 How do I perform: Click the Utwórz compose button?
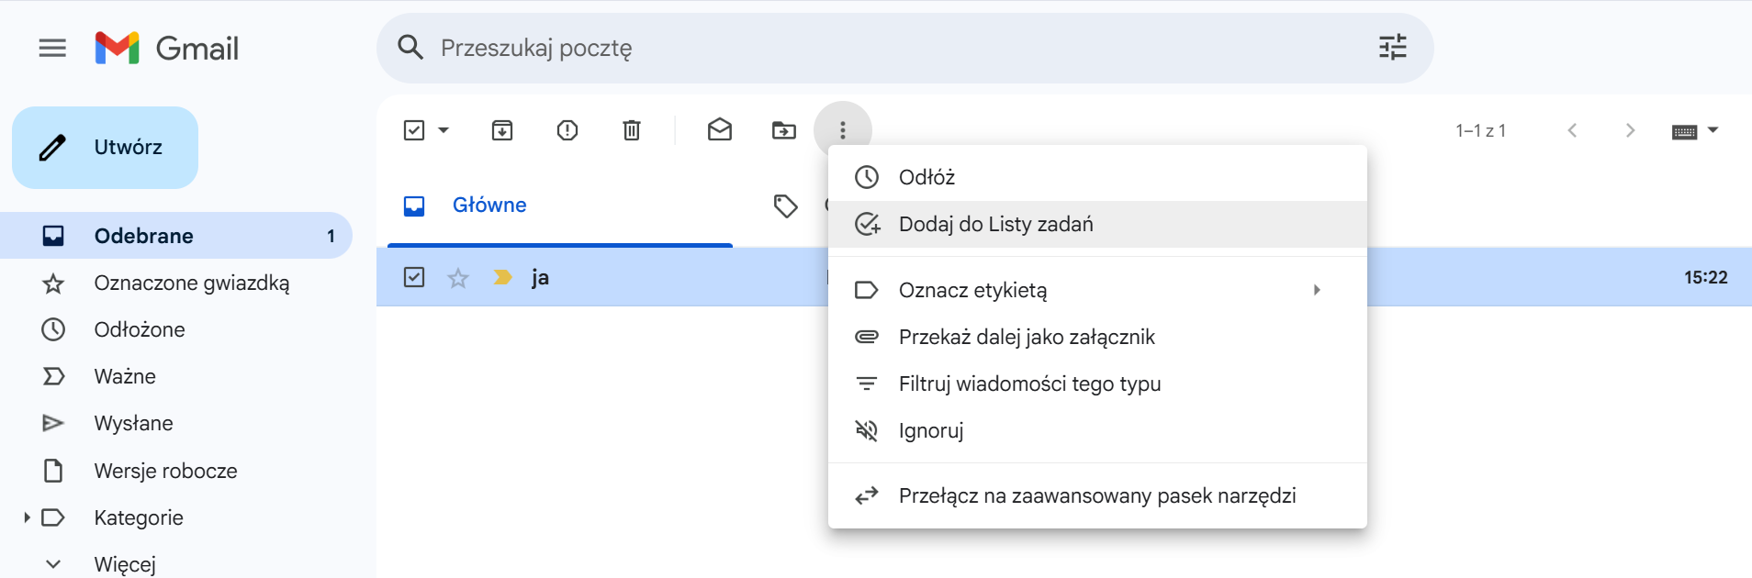pos(106,147)
